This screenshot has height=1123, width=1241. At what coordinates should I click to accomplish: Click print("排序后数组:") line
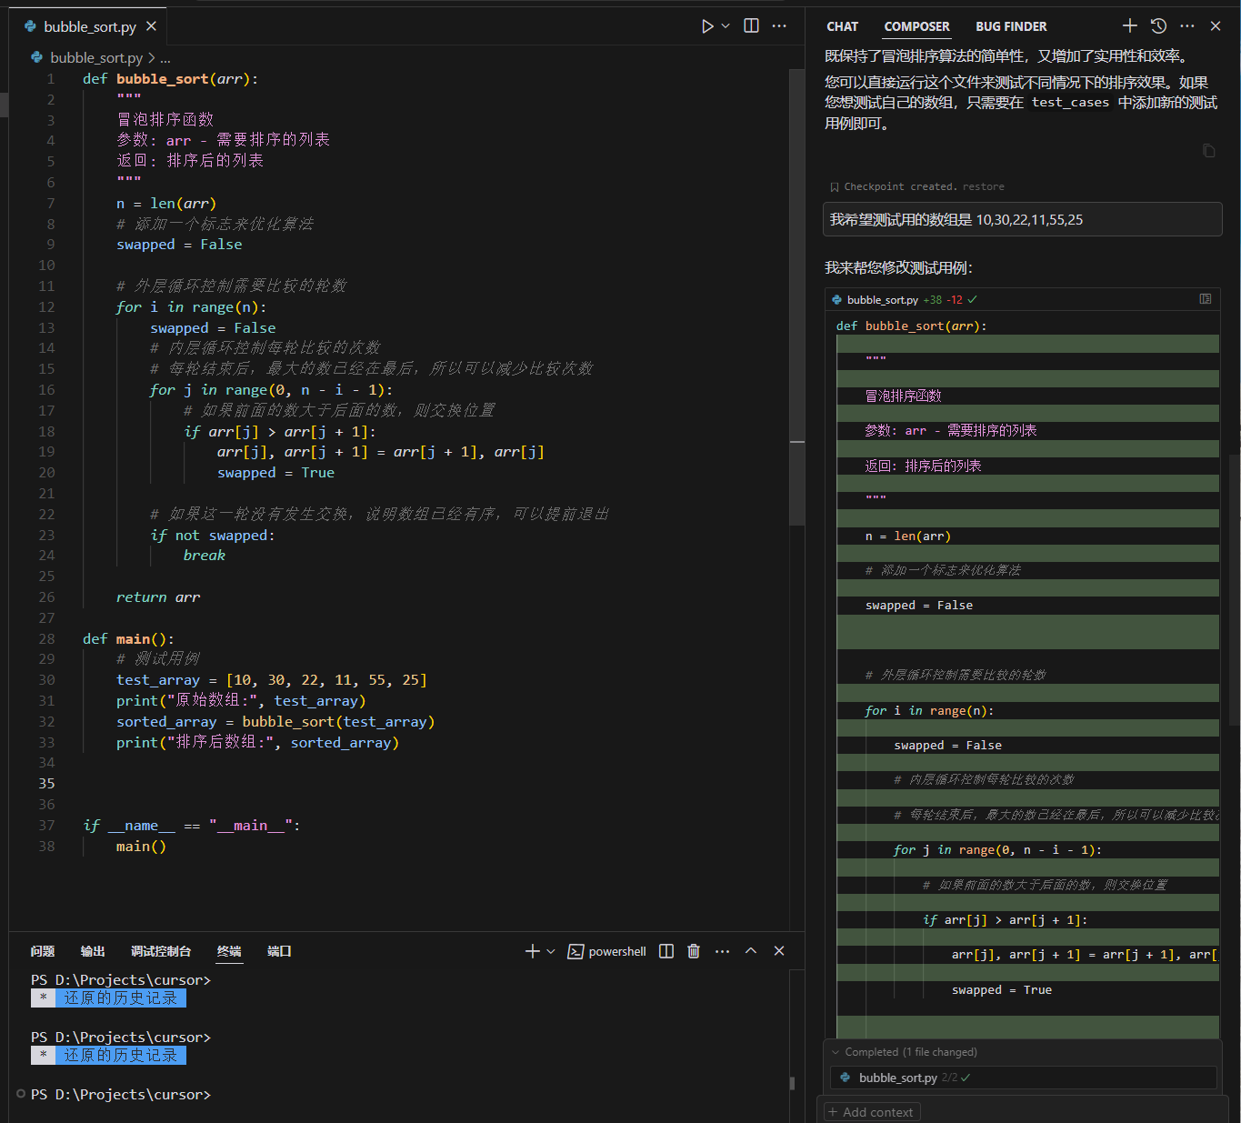click(x=257, y=743)
